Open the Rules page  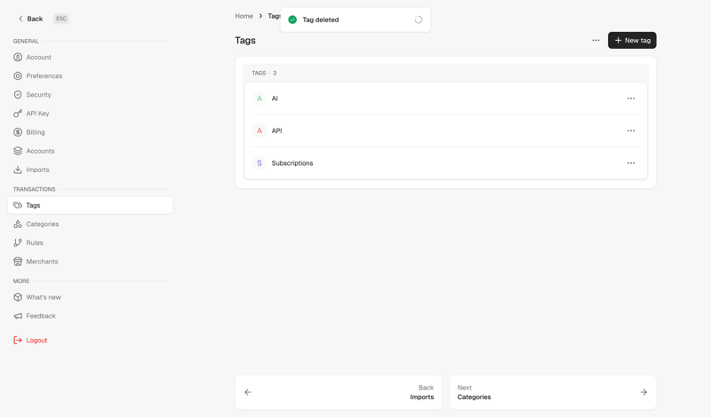(91, 243)
